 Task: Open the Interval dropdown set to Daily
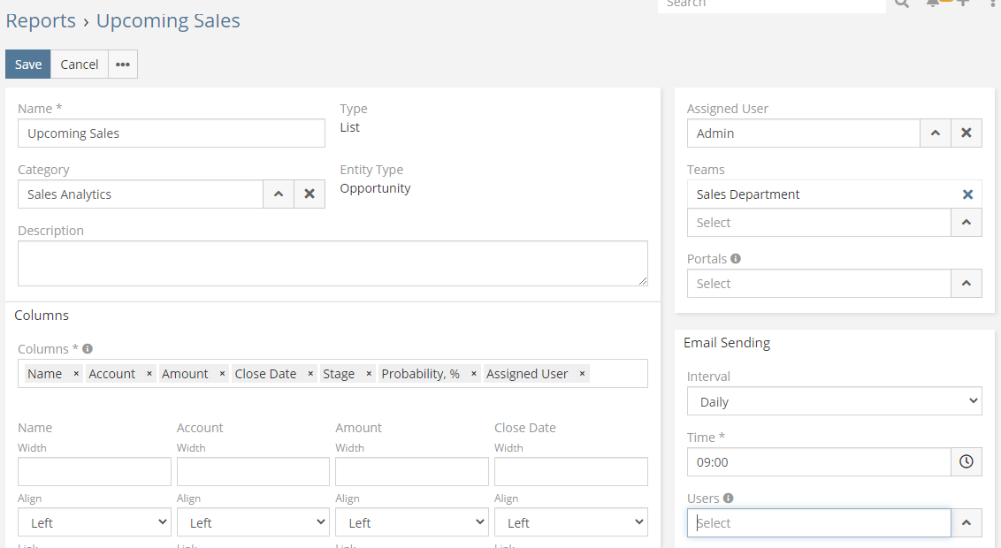834,402
